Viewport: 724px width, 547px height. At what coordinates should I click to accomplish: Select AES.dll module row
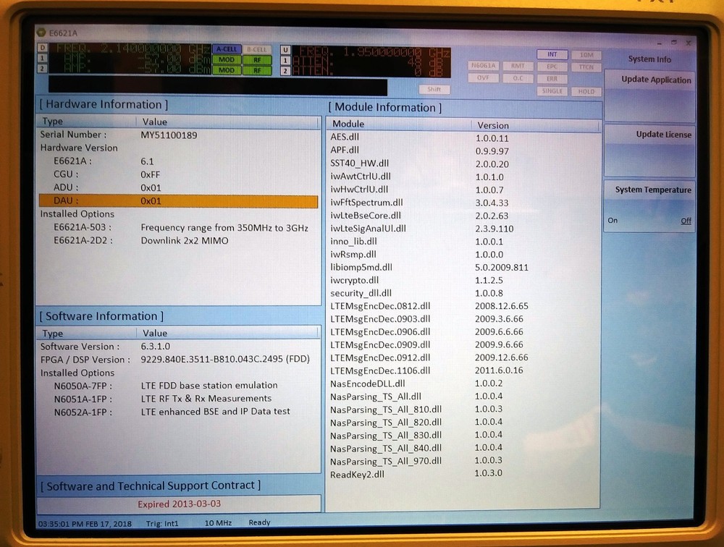click(x=464, y=137)
